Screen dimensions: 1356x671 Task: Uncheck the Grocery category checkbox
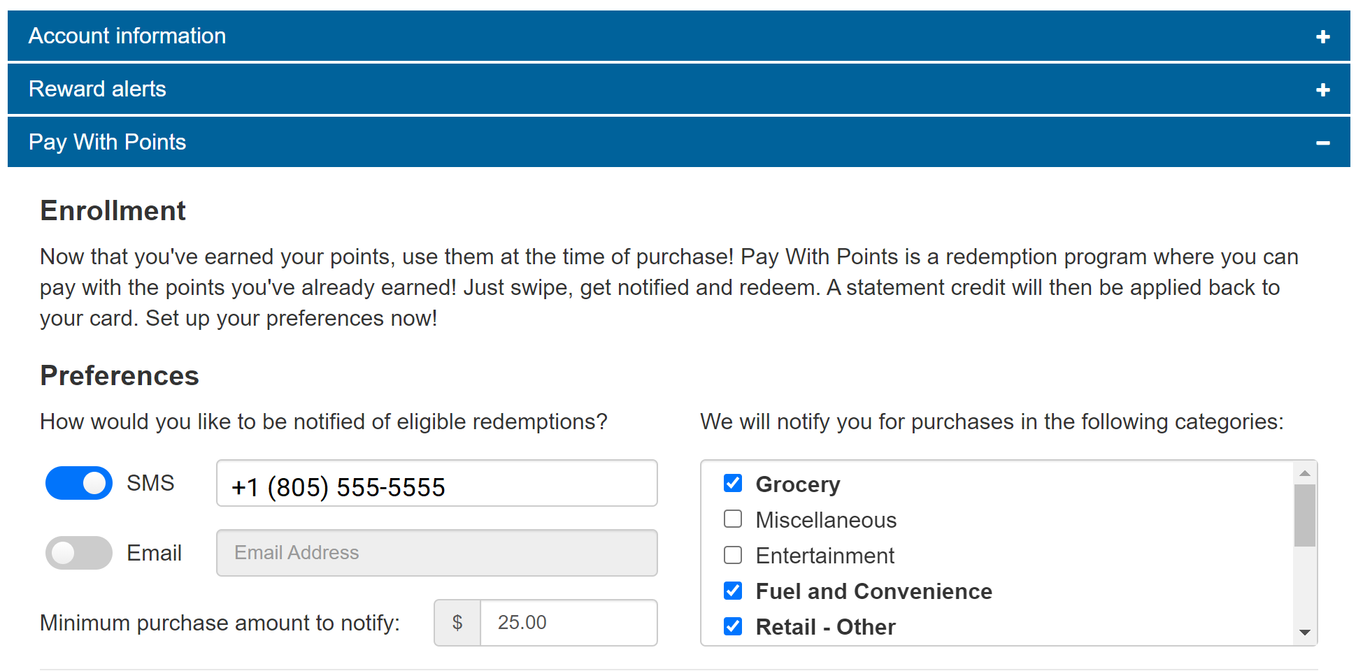(x=733, y=483)
